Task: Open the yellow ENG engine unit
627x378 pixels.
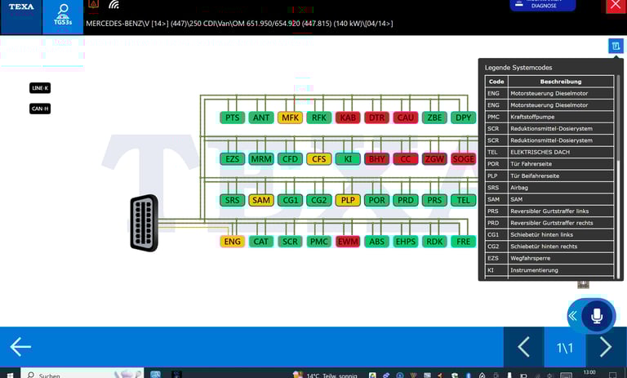Action: [233, 241]
